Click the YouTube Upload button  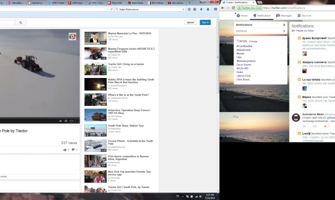point(190,22)
